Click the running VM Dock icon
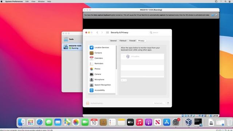Viewport: 233px width, 131px height. [x=198, y=122]
